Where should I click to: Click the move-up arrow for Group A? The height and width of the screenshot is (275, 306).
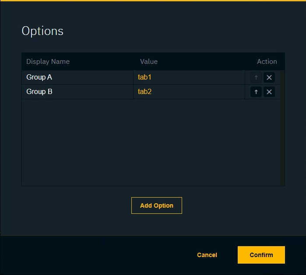pyautogui.click(x=256, y=77)
